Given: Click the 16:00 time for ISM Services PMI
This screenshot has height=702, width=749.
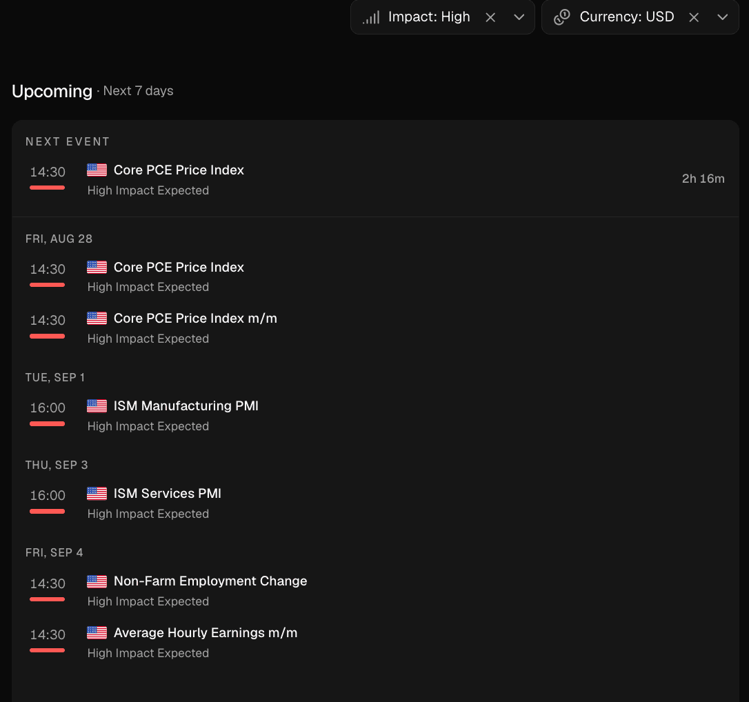Looking at the screenshot, I should click(x=48, y=496).
